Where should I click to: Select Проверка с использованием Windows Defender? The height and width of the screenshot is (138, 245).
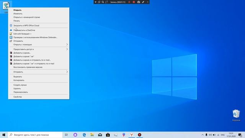pos(39,38)
